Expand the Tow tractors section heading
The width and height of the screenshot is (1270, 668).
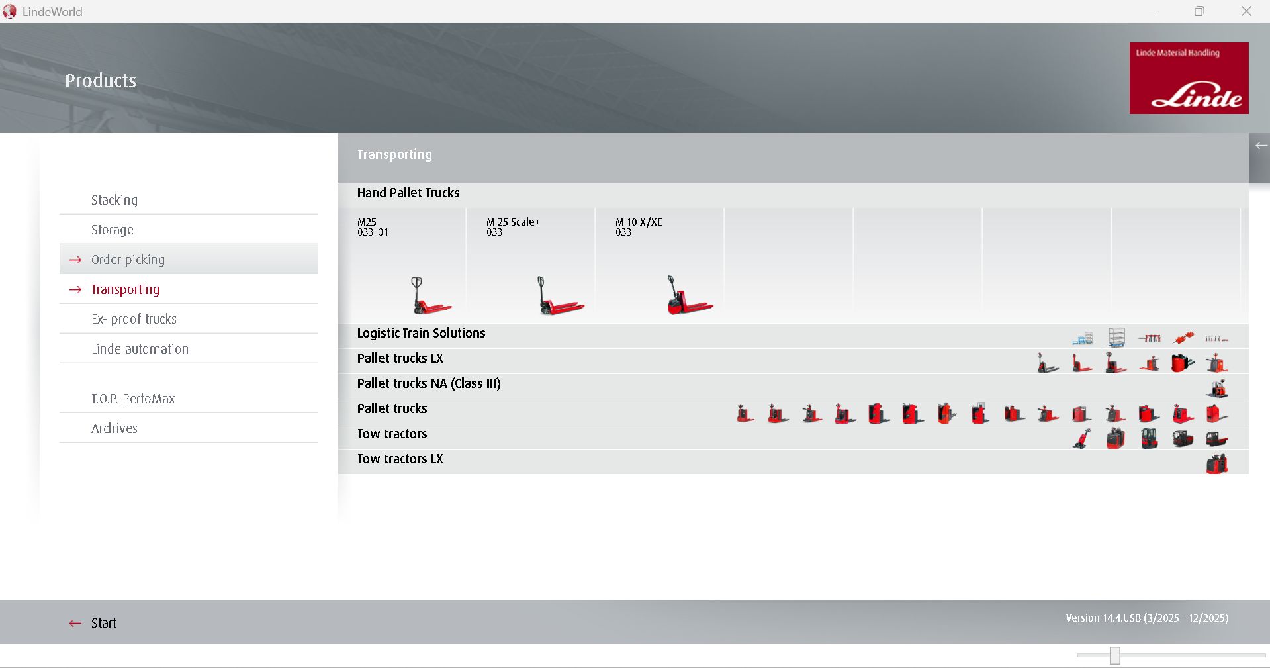point(392,434)
